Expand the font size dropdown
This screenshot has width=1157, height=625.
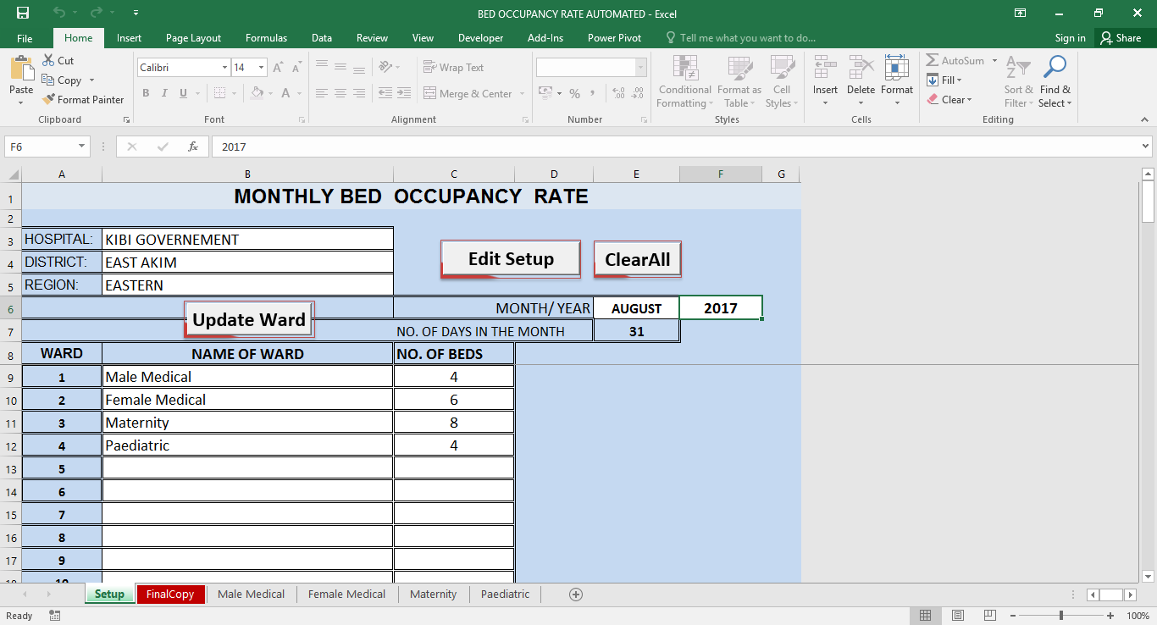click(260, 67)
